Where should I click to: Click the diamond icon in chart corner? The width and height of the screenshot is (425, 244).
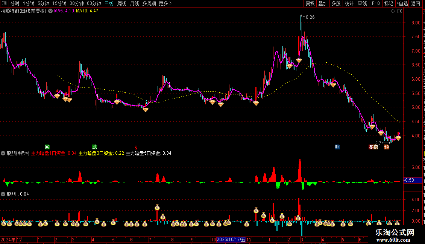[x=393, y=11]
